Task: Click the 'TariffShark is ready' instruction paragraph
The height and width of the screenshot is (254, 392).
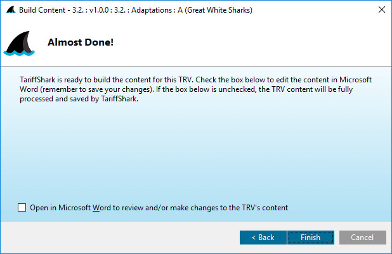Action: click(195, 89)
